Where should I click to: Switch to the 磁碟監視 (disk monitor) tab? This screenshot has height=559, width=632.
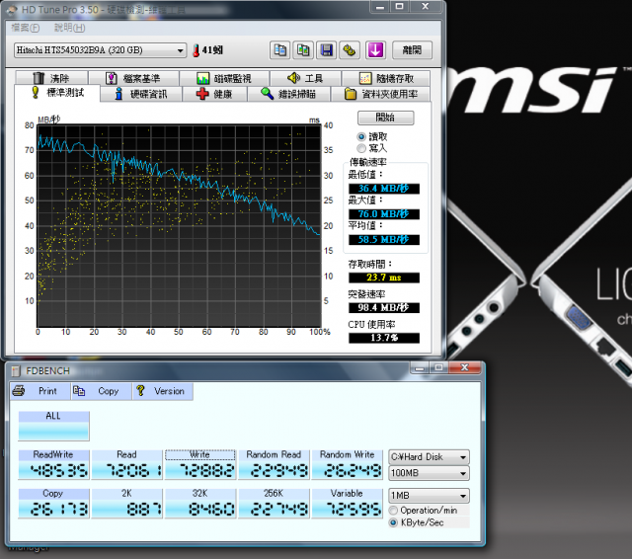pyautogui.click(x=224, y=78)
